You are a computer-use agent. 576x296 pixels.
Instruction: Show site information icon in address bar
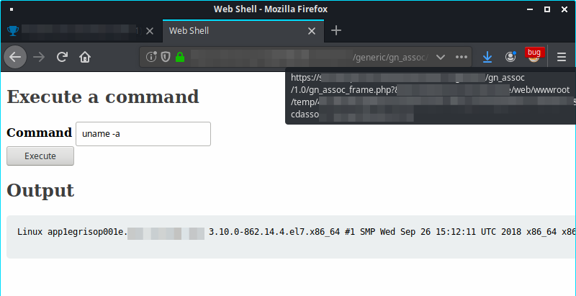tap(151, 57)
